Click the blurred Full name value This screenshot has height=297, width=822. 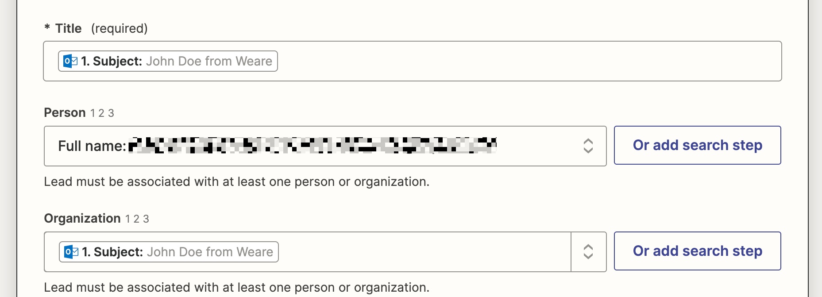coord(313,146)
